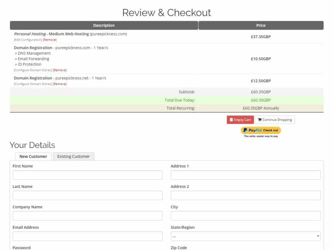
Task: Focus the Address 1 field
Action: pos(246,175)
